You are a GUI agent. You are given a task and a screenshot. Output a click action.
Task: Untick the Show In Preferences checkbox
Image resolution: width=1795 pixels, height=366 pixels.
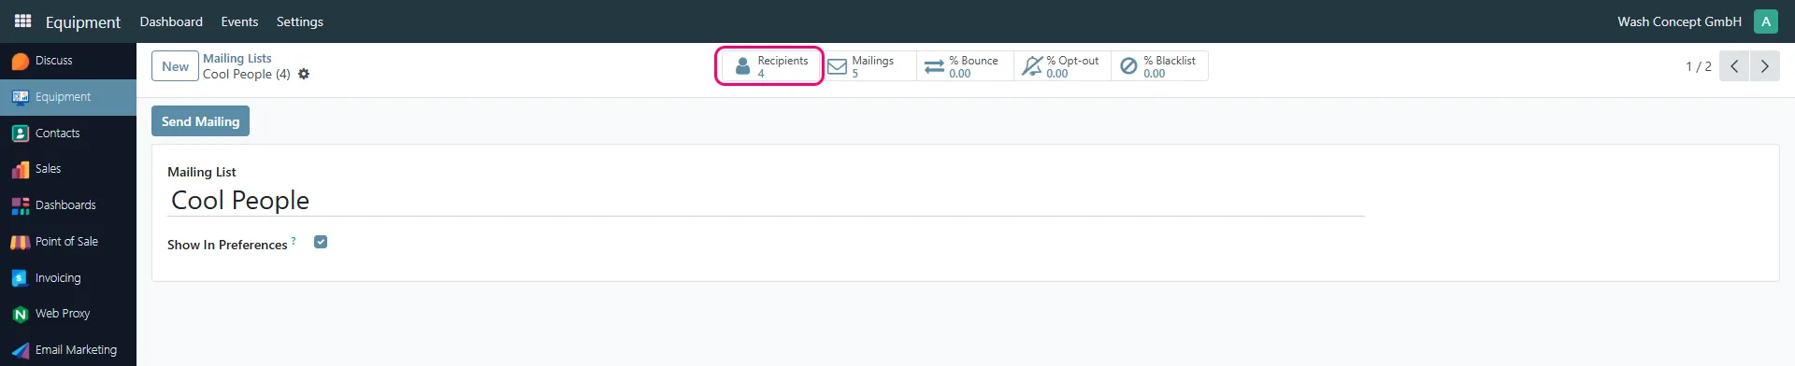click(321, 242)
